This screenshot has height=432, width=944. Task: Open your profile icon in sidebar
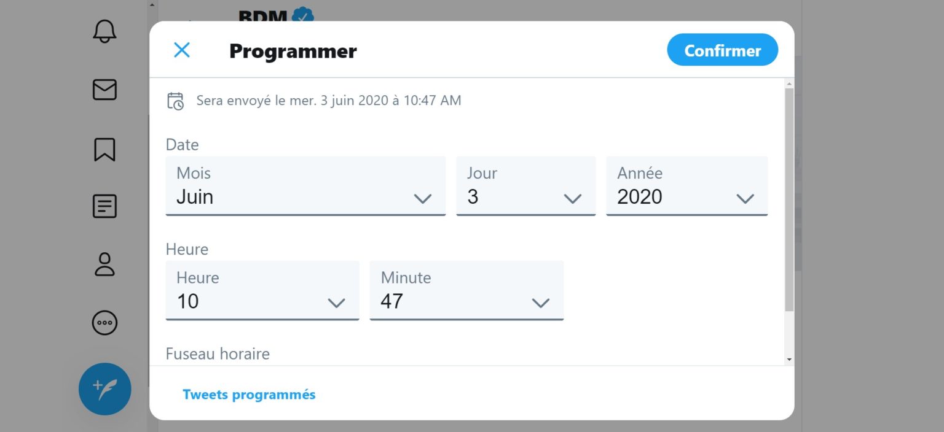coord(104,265)
